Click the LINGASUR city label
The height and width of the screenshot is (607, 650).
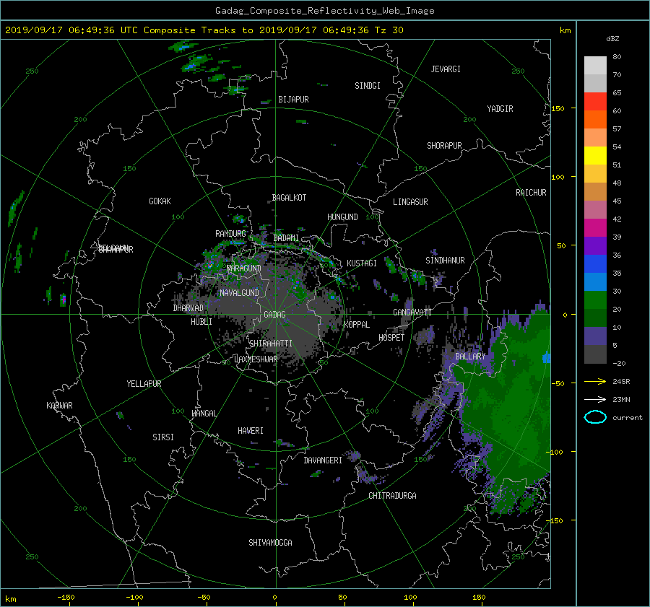pos(410,202)
